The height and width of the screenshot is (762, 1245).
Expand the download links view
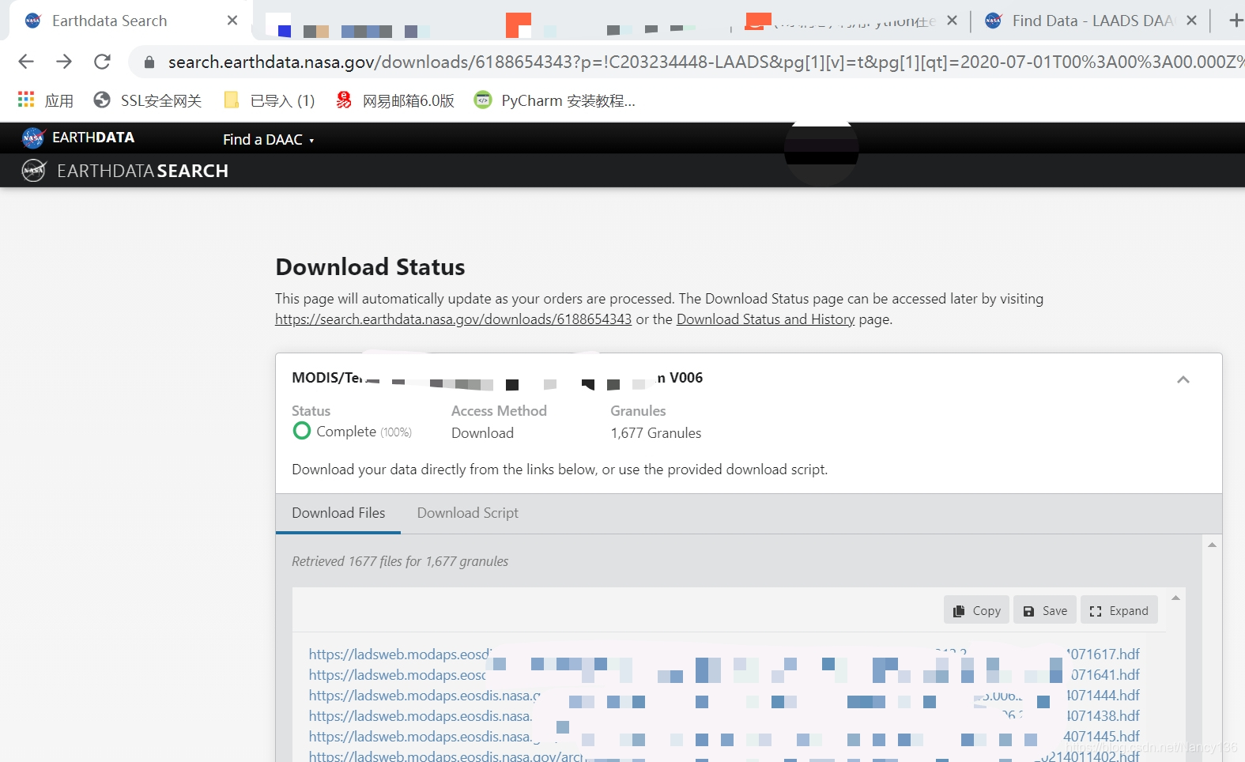tap(1119, 610)
